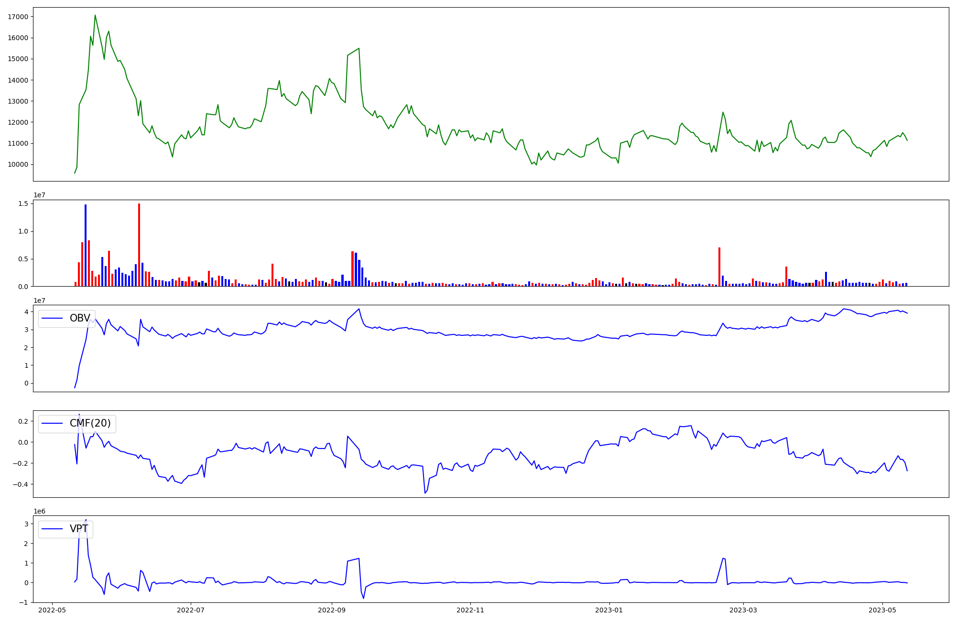Click the 1e7 exponent above the volume chart
The width and height of the screenshot is (956, 621).
tap(39, 195)
